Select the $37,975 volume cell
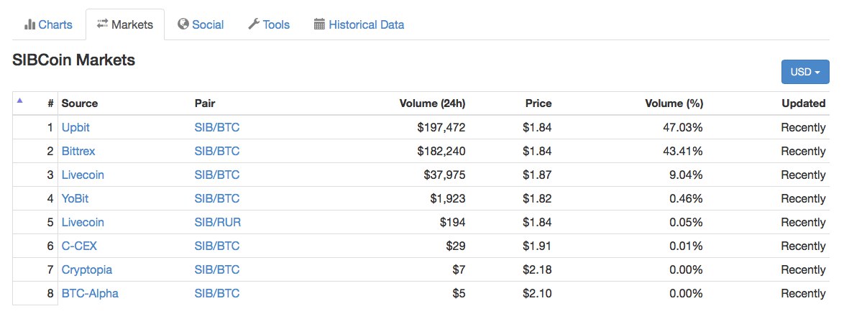 (444, 175)
